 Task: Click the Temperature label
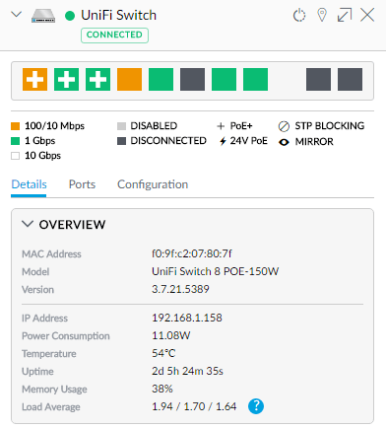coord(49,354)
